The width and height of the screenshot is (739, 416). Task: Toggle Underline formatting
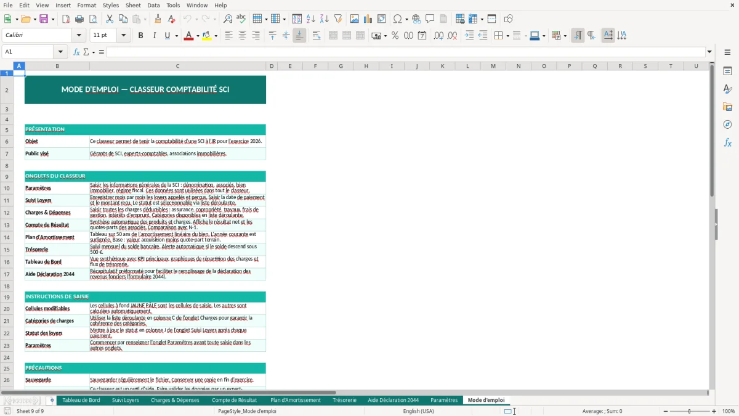[167, 36]
